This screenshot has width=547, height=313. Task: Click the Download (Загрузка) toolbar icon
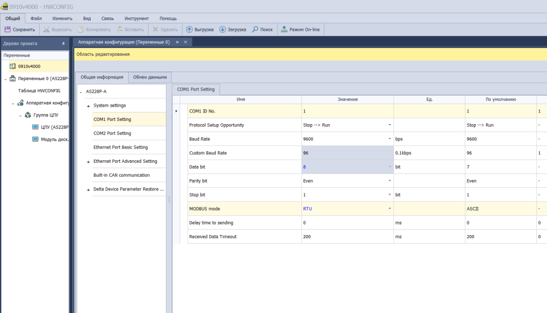click(223, 30)
